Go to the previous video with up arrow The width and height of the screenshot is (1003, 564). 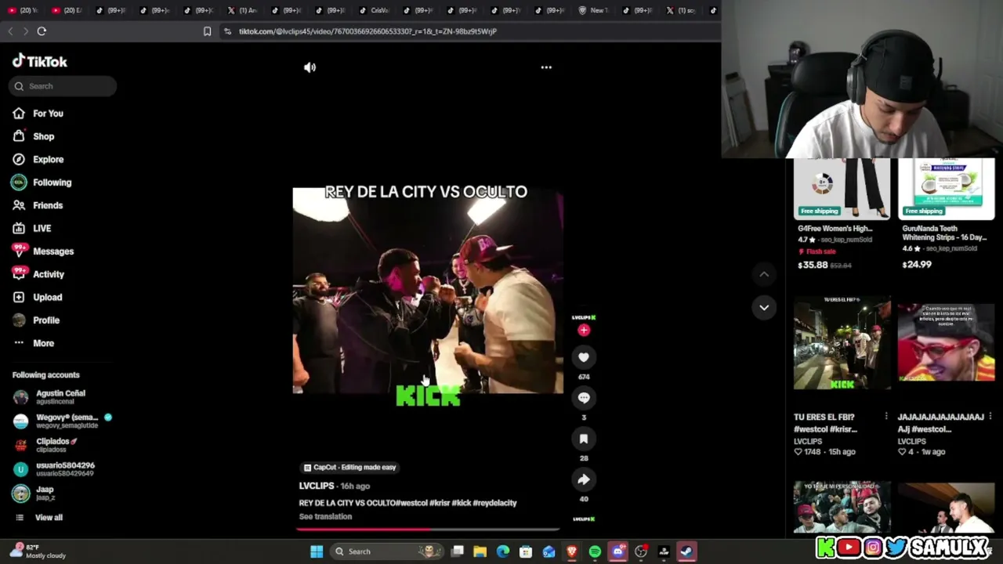[x=764, y=274]
